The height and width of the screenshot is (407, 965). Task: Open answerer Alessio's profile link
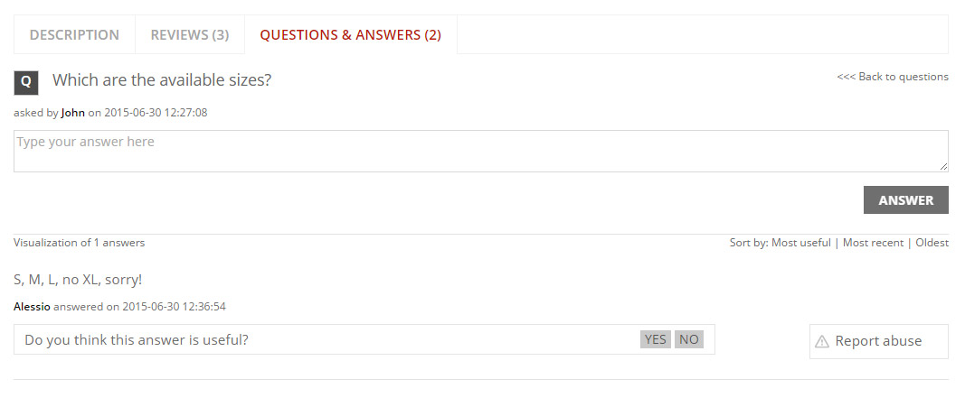(33, 307)
